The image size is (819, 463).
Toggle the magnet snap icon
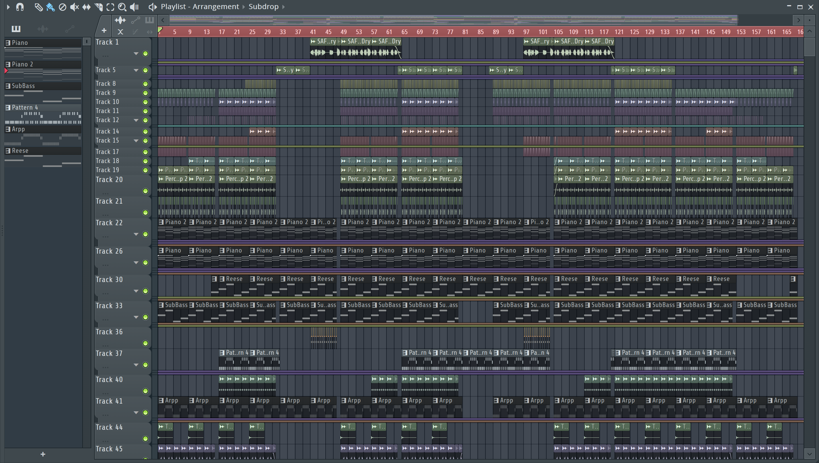click(20, 7)
